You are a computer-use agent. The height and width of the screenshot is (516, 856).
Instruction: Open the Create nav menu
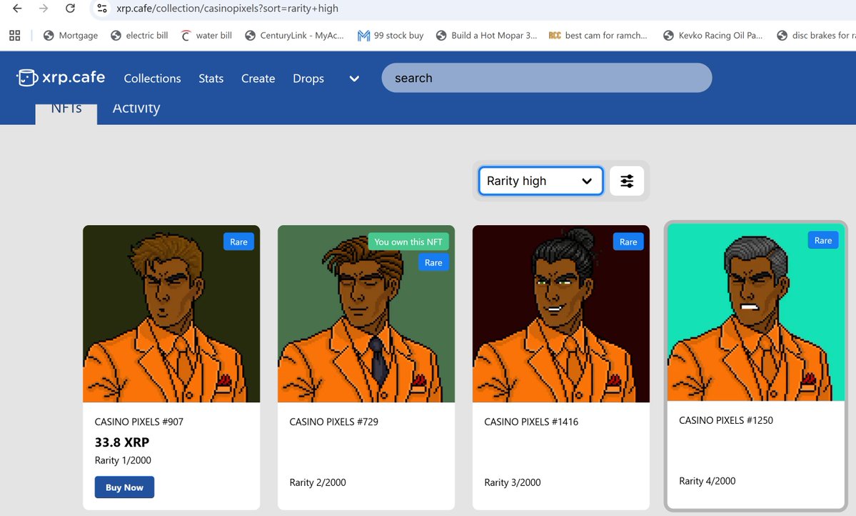(258, 78)
